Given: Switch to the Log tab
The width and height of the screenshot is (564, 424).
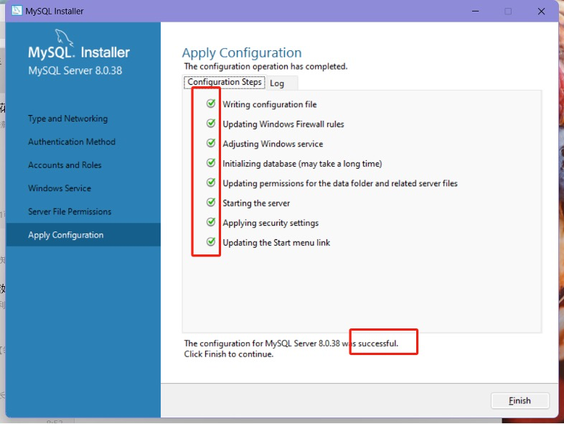Looking at the screenshot, I should (277, 83).
